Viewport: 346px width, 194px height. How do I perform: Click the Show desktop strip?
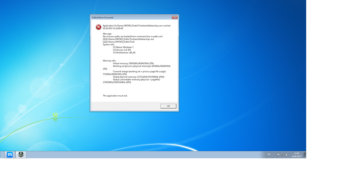click(x=305, y=155)
